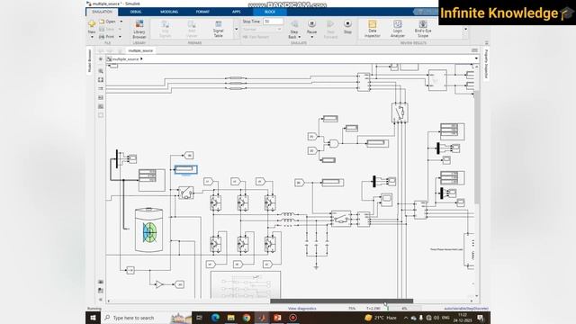Image resolution: width=576 pixels, height=324 pixels.
Task: Open the Bird's-Eye Scope
Action: click(x=423, y=29)
